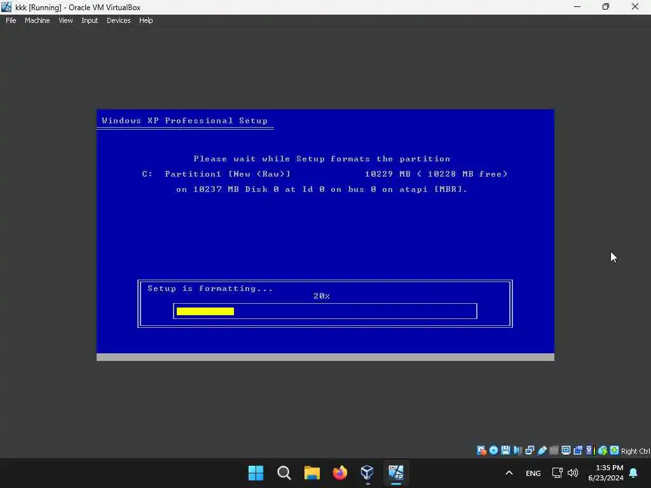Click the ENG language indicator

pos(533,473)
